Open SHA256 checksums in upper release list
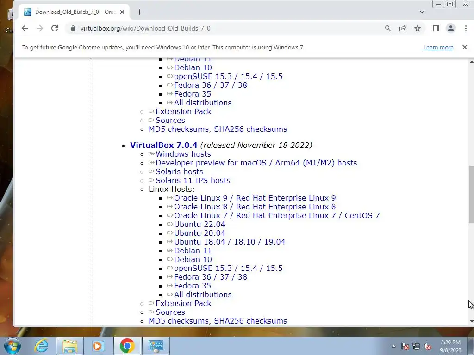474x355 pixels. [x=250, y=129]
